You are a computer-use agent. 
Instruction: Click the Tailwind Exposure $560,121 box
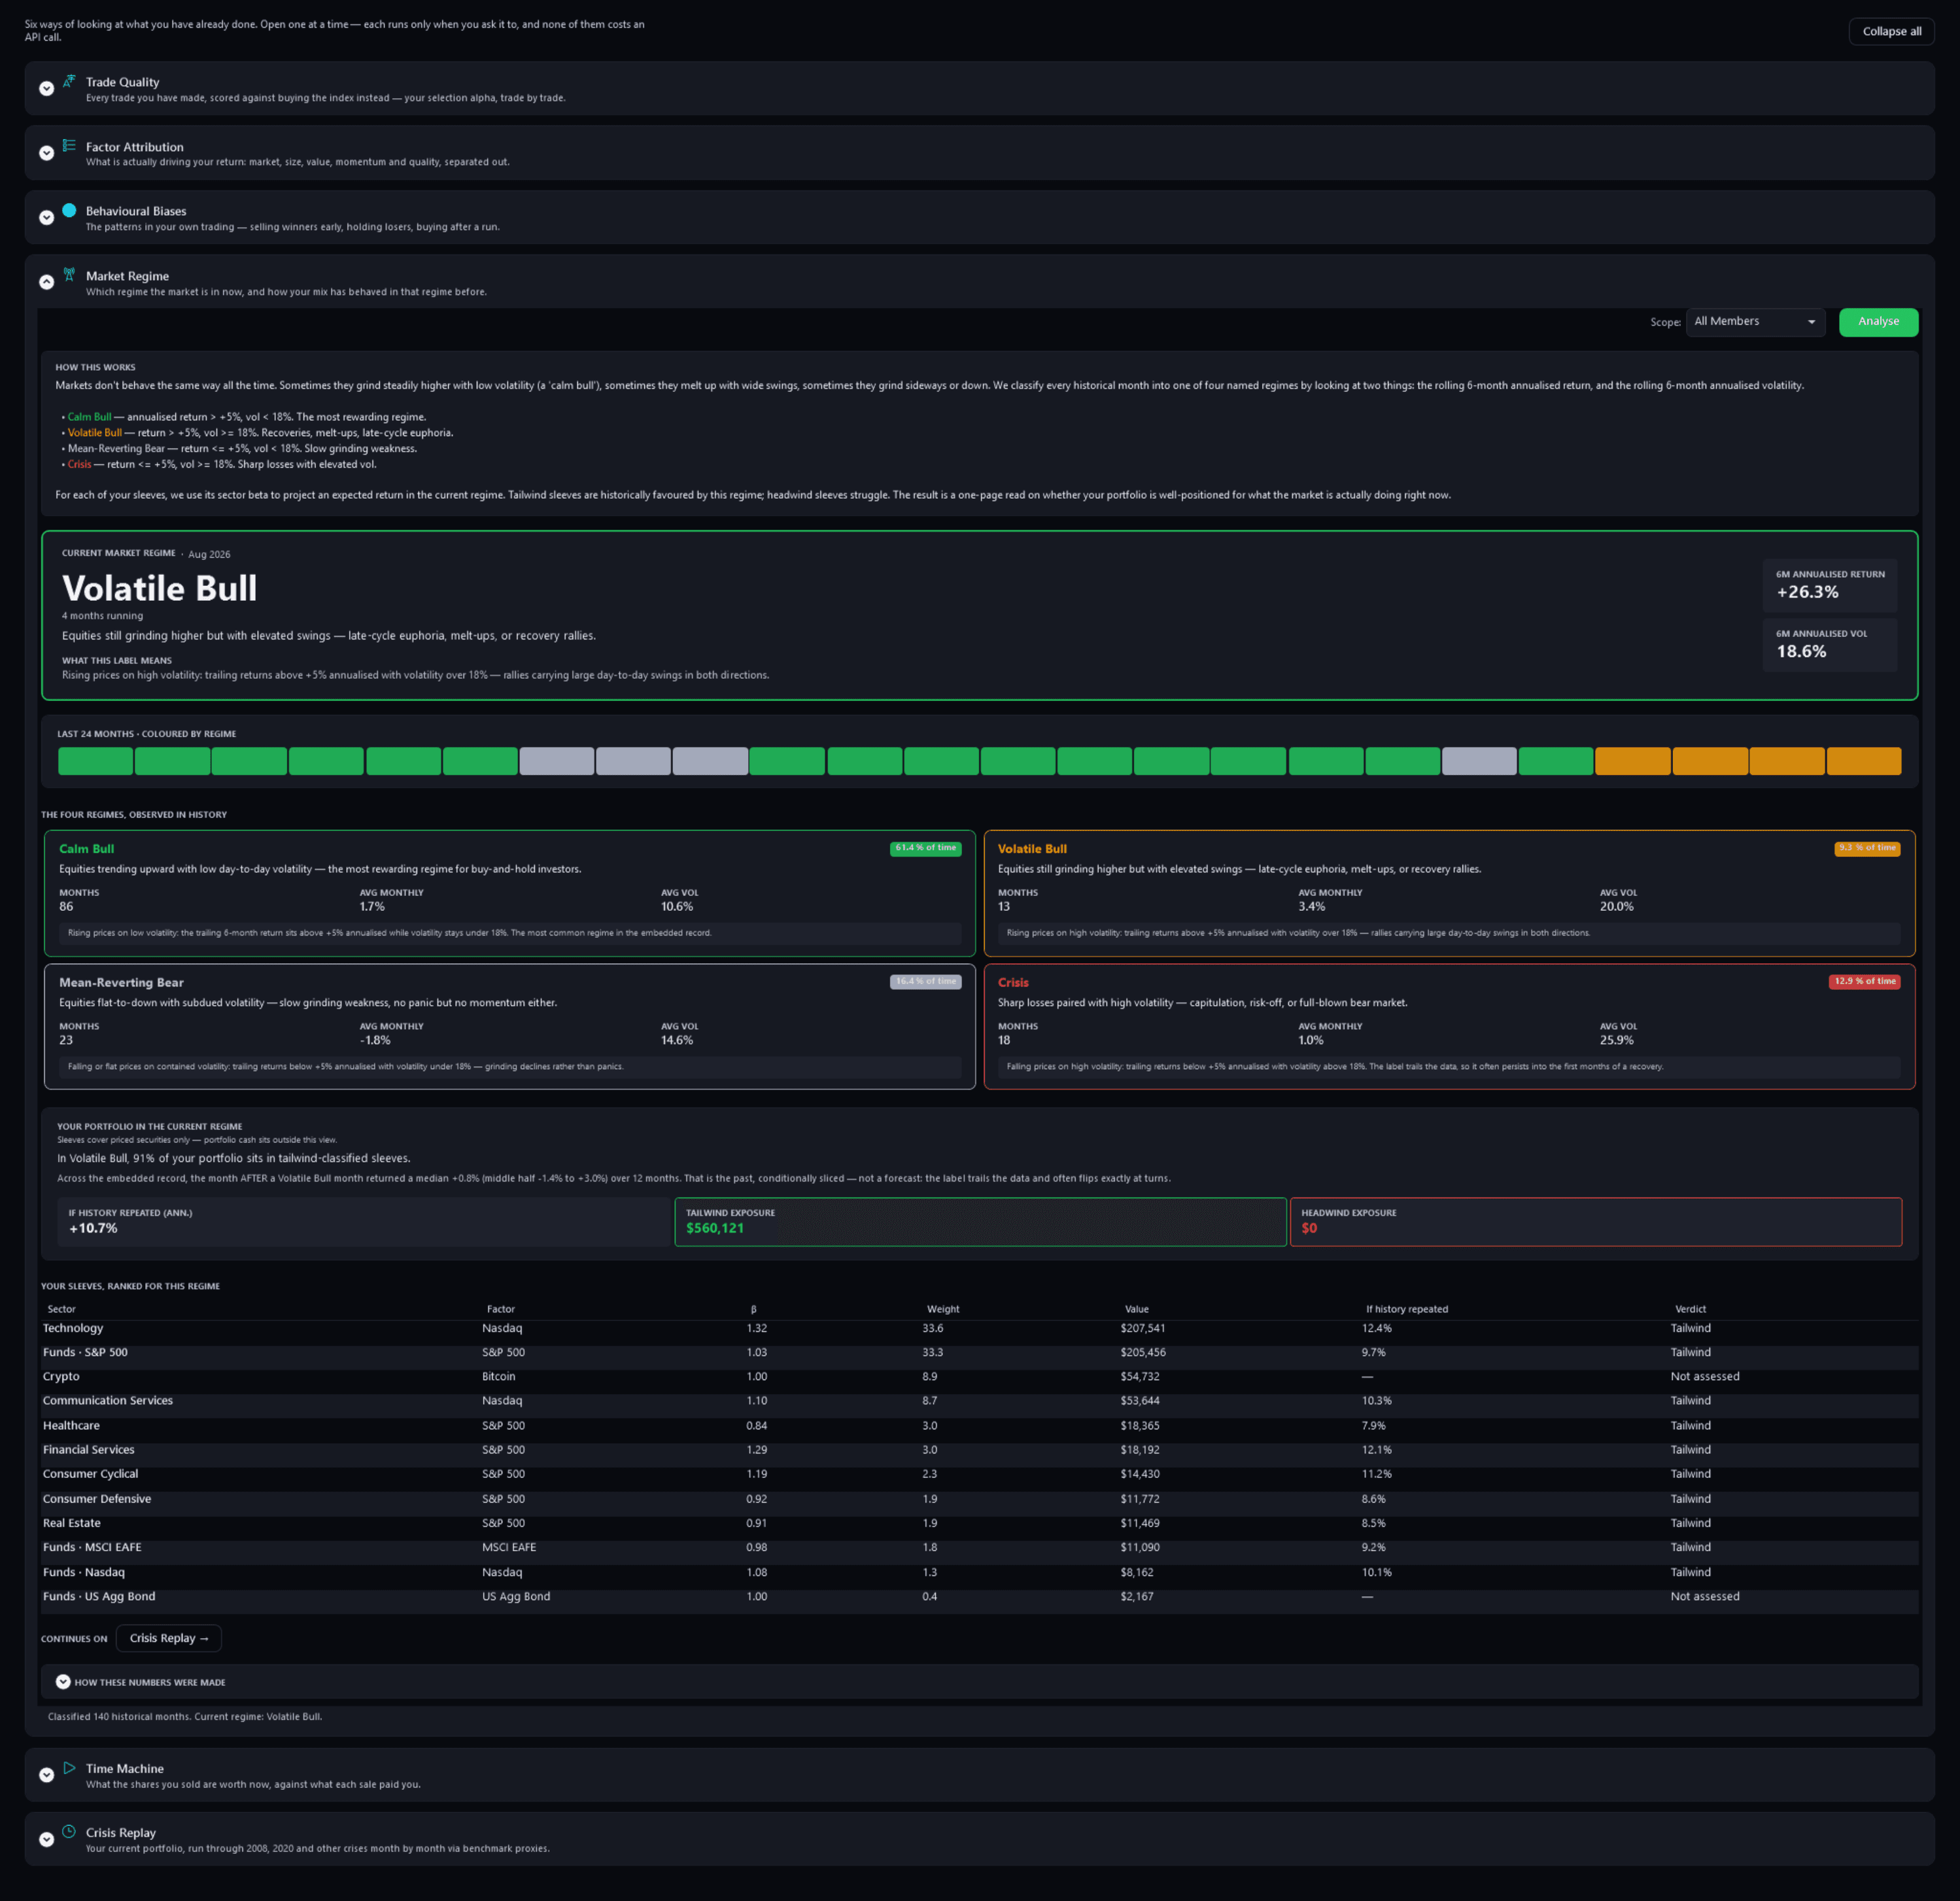click(x=980, y=1222)
